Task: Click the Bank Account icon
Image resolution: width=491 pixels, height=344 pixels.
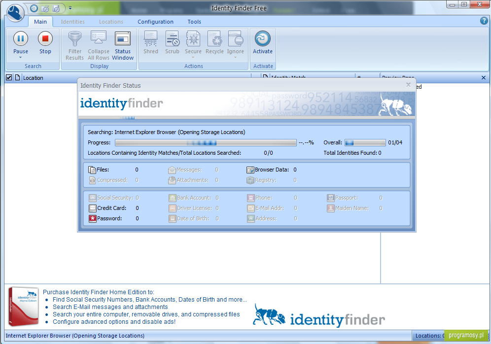Action: coord(173,198)
